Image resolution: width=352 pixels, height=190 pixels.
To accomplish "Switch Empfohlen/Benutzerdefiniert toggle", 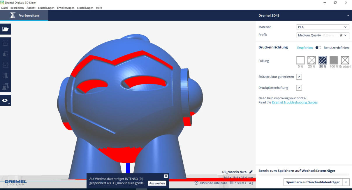I will [318, 48].
